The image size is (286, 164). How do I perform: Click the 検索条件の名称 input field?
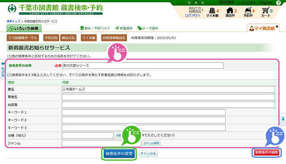coord(143,66)
